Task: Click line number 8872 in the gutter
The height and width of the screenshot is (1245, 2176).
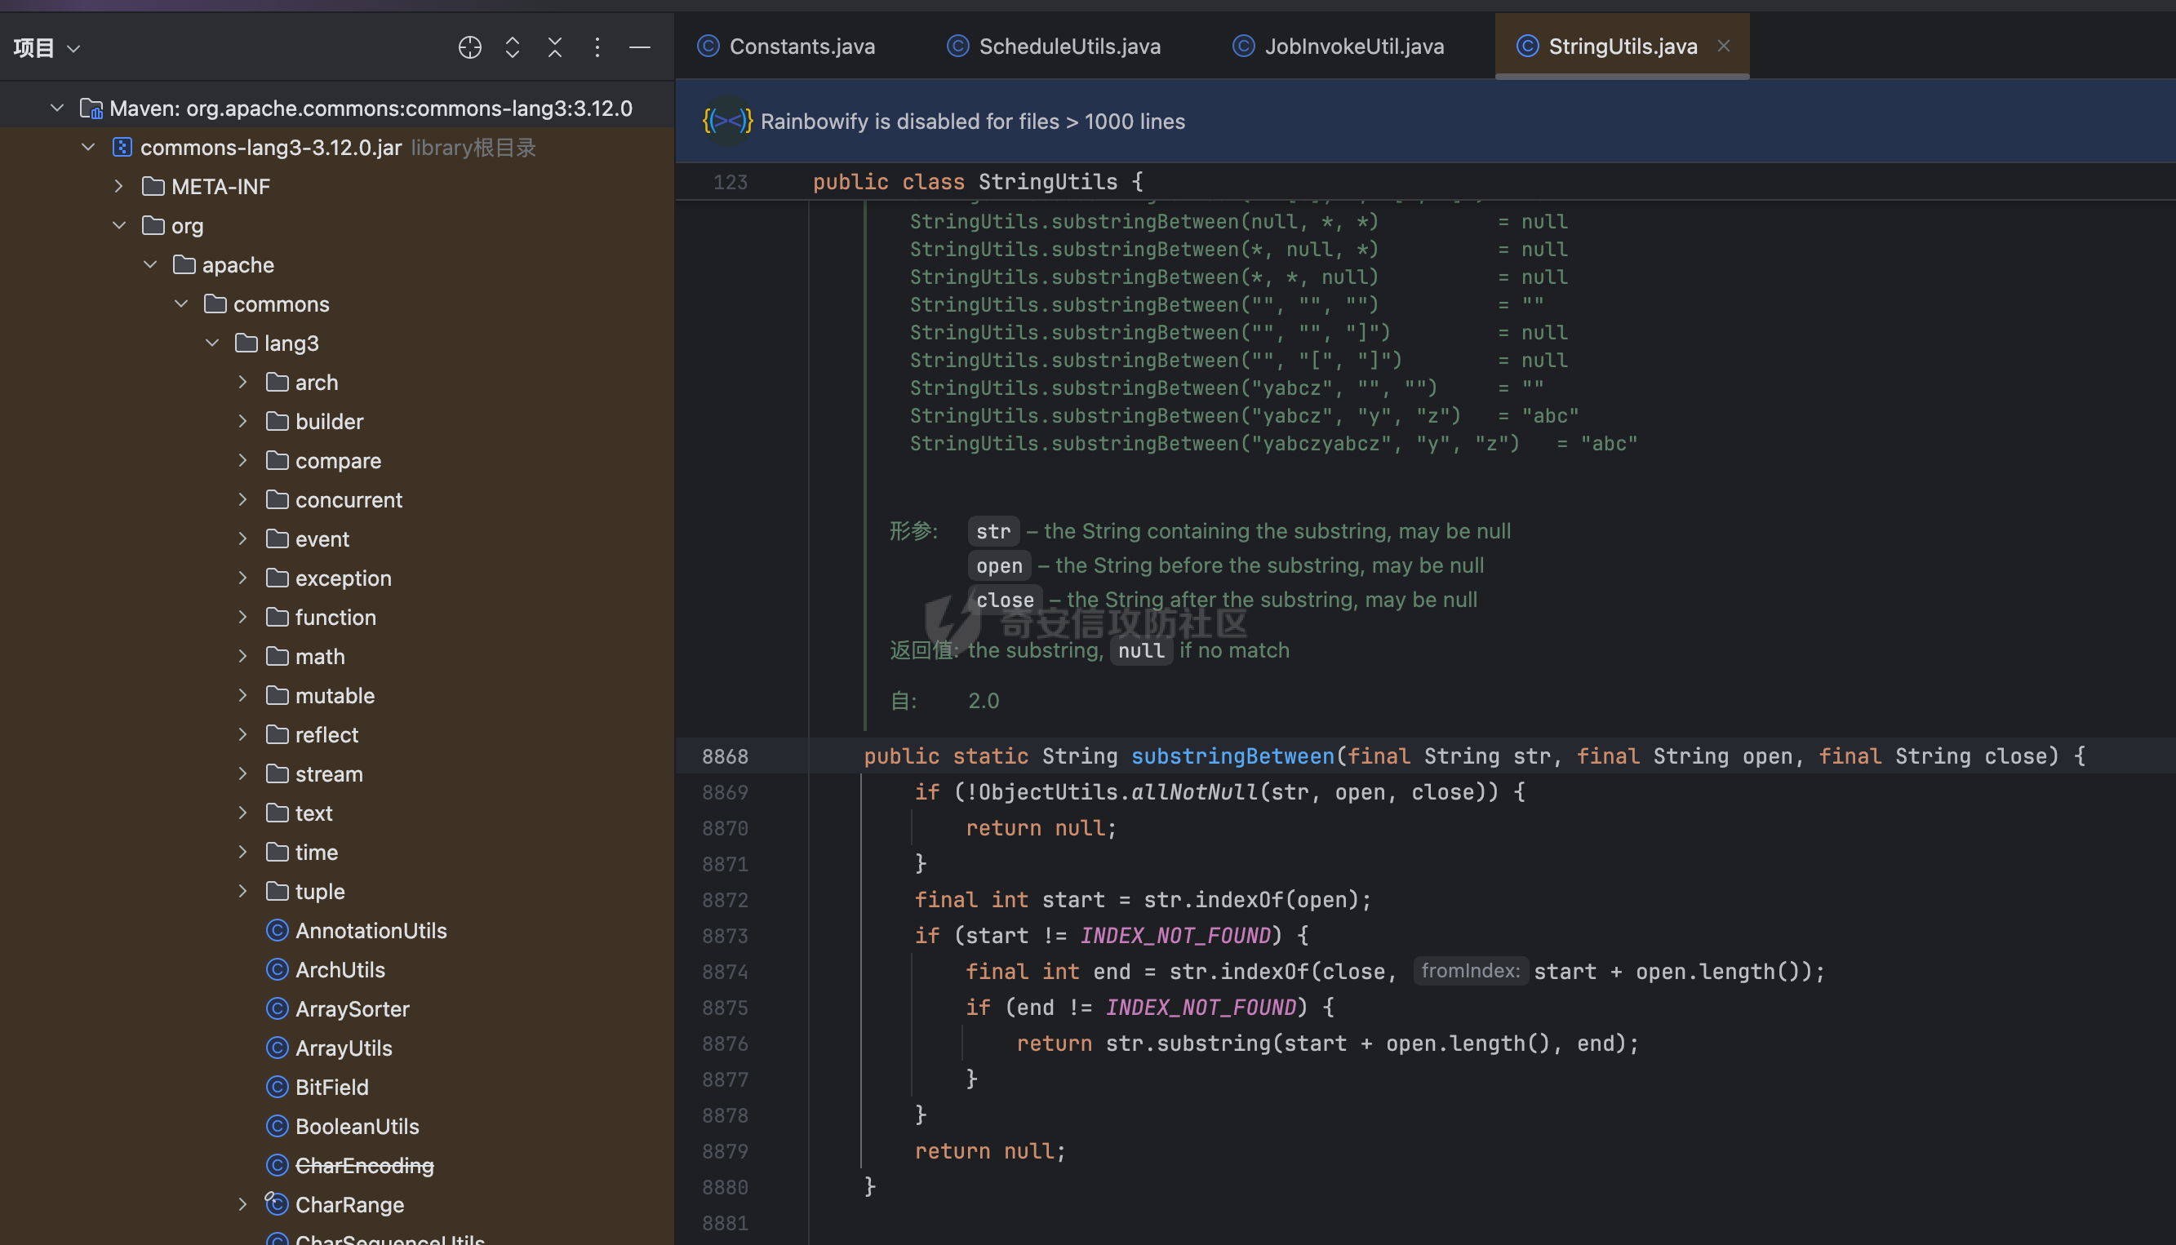Action: click(725, 900)
